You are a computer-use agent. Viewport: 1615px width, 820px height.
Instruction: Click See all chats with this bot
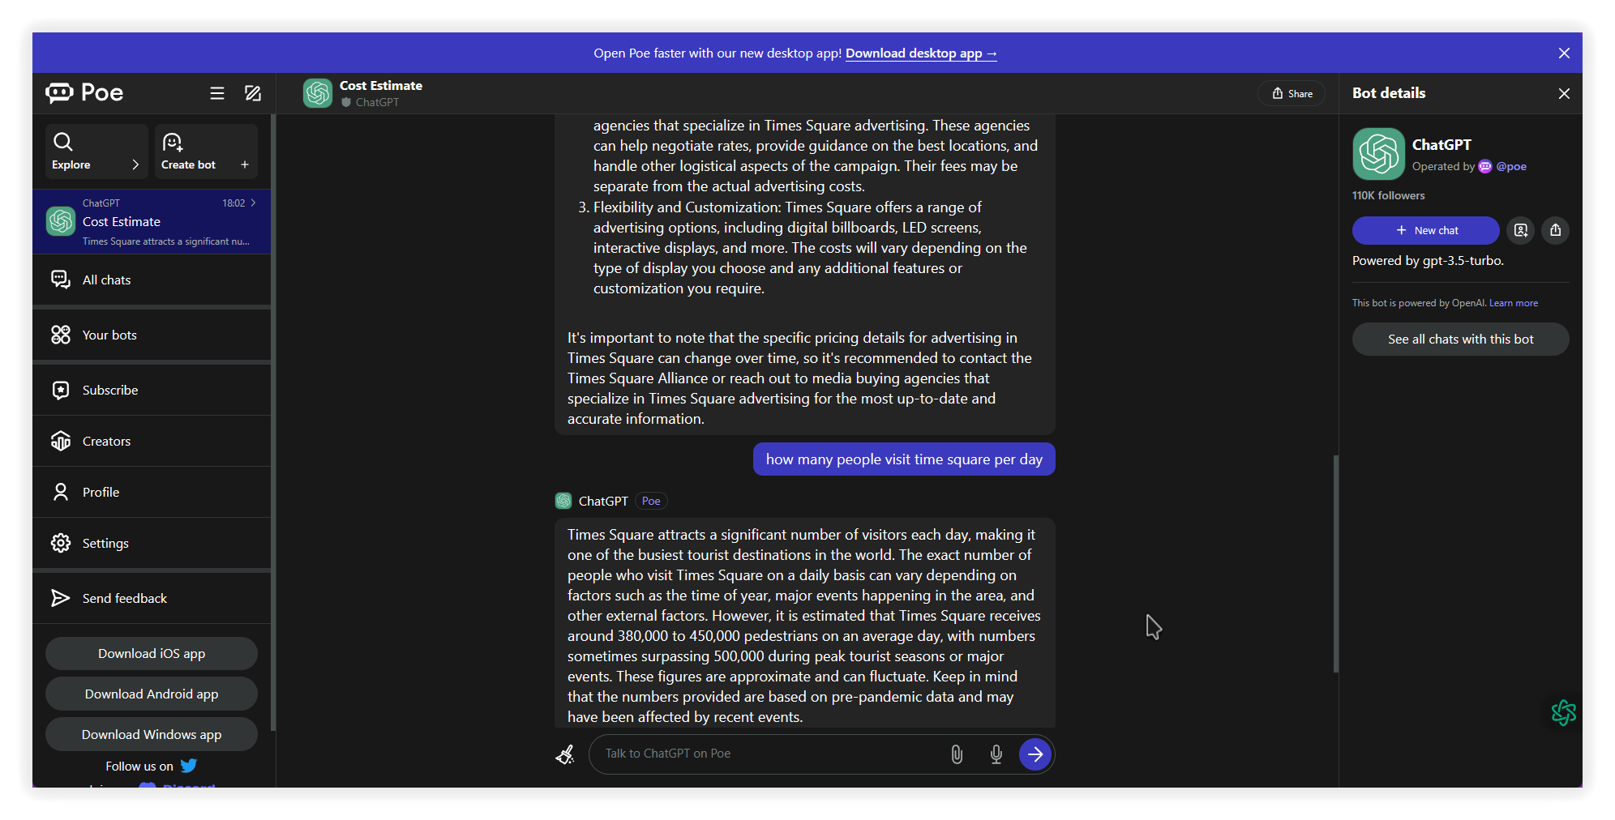point(1460,339)
